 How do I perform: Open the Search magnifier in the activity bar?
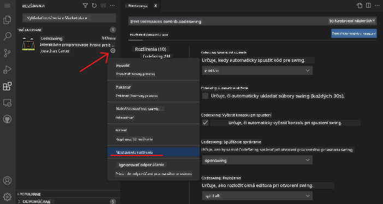tap(7, 37)
